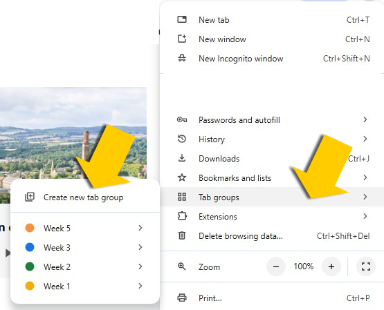The width and height of the screenshot is (384, 310).
Task: Decrease zoom with the minus button
Action: point(276,267)
